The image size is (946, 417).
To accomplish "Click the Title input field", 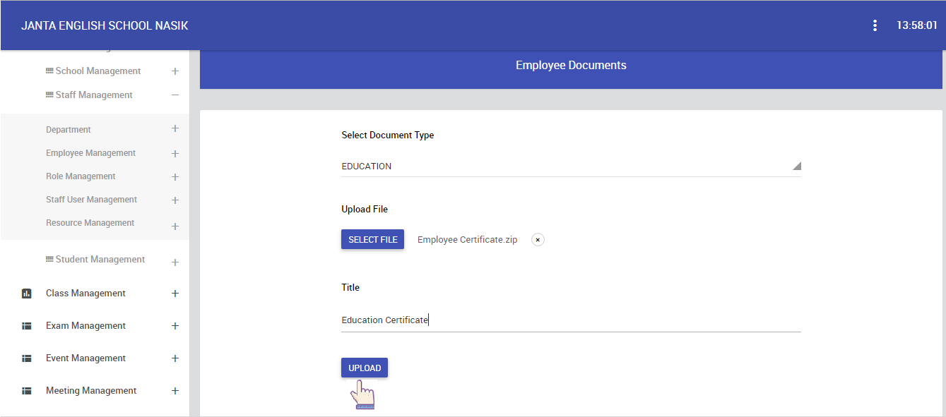I will click(x=571, y=320).
